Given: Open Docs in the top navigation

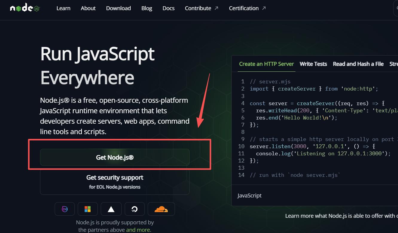Looking at the screenshot, I should pyautogui.click(x=168, y=8).
